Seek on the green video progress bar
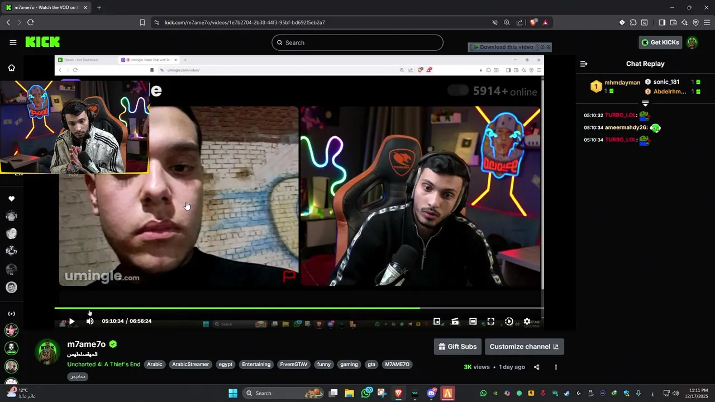Screen dimensions: 715x402 (299, 308)
